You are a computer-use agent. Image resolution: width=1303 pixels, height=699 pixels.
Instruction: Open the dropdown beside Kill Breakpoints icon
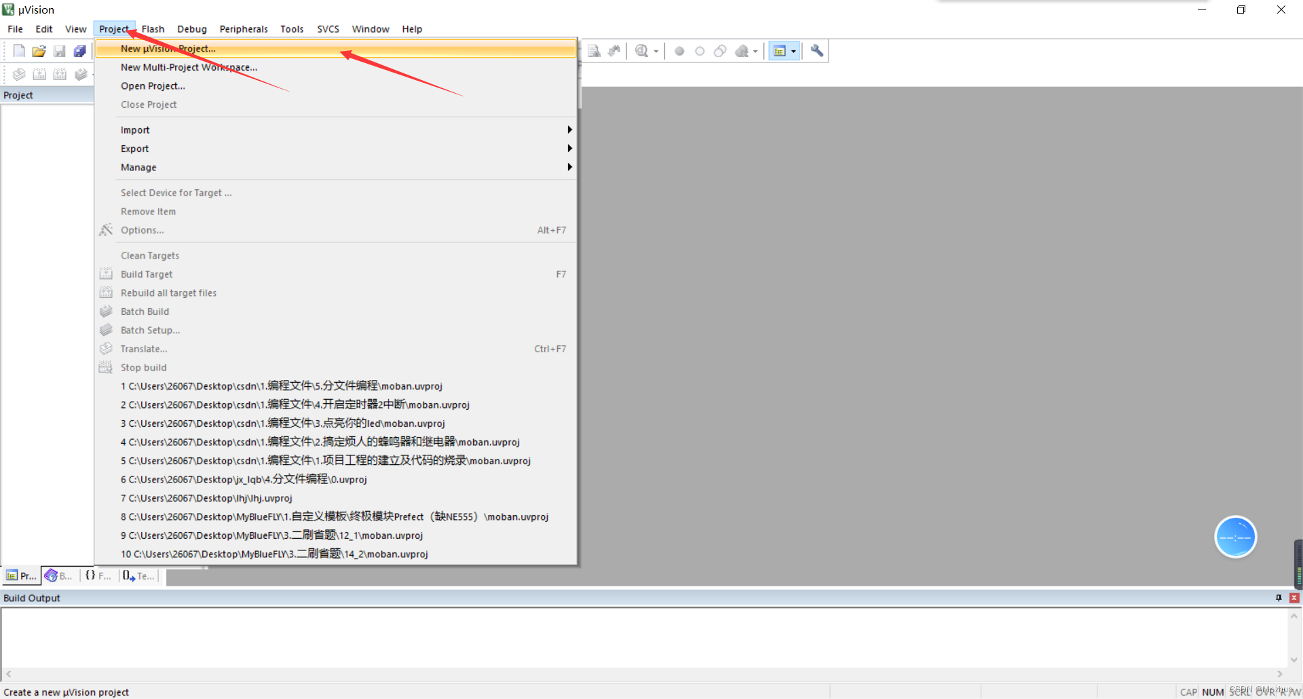[x=755, y=52]
